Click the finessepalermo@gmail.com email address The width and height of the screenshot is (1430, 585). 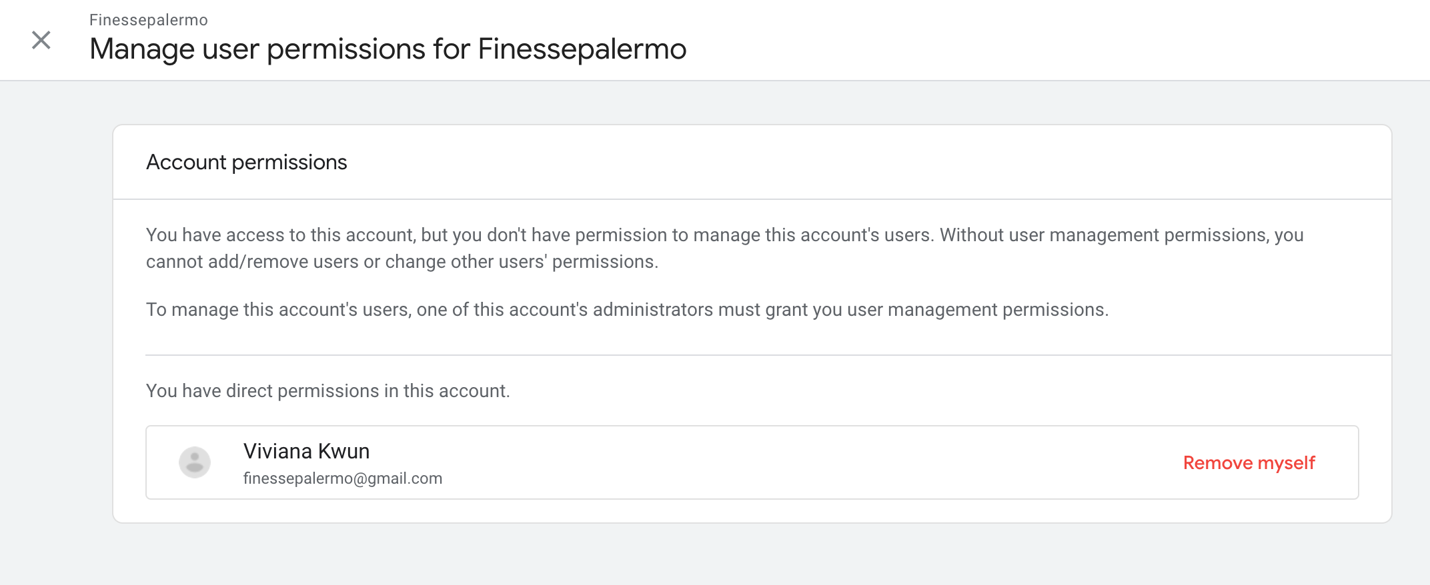343,478
